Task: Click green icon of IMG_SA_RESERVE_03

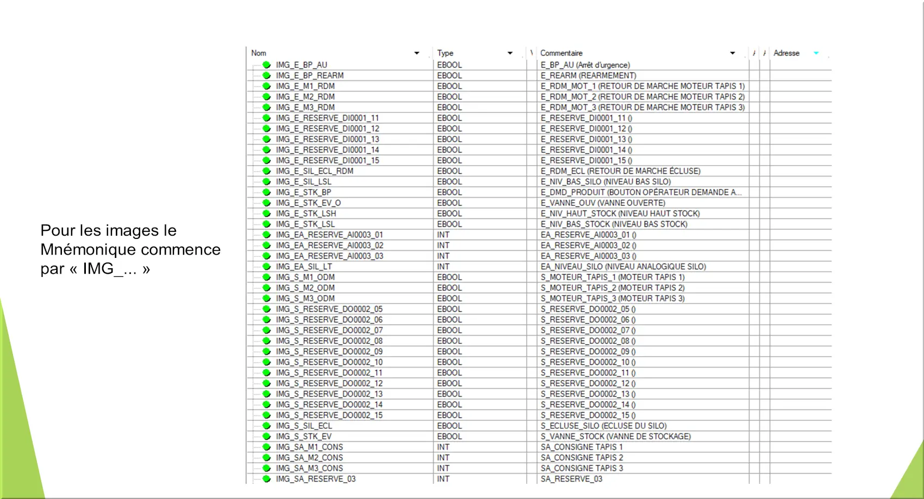Action: tap(266, 479)
